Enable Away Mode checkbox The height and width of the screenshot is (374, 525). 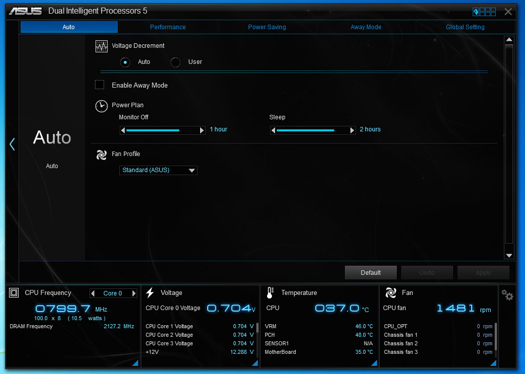pos(100,85)
